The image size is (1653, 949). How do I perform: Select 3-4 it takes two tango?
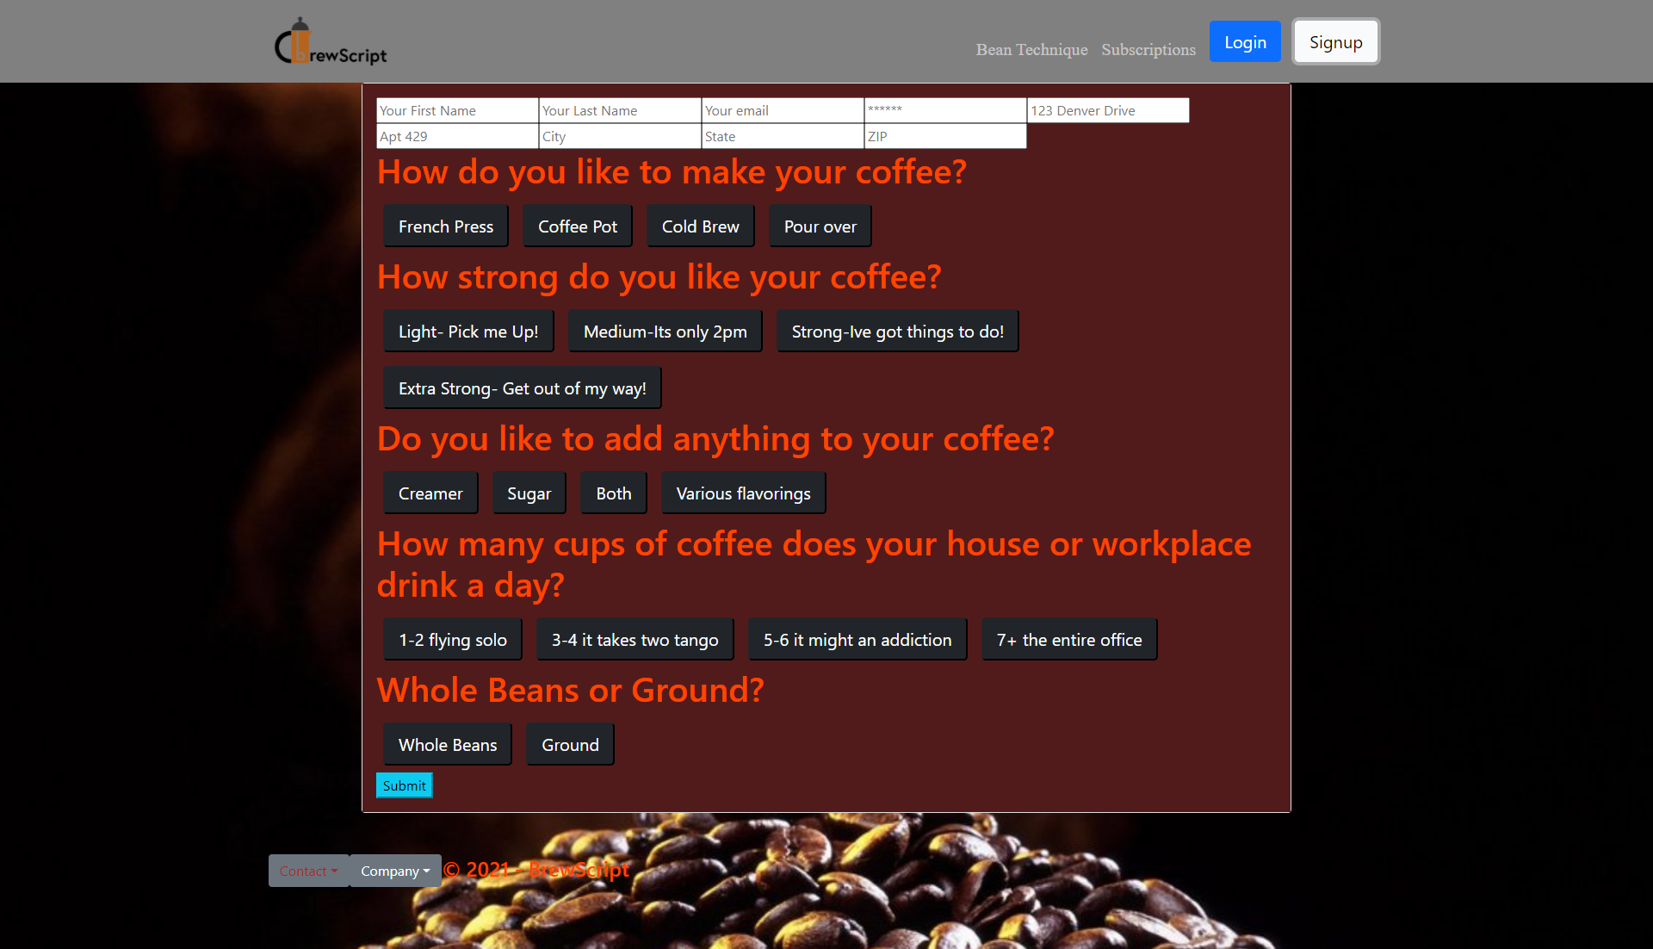[635, 640]
